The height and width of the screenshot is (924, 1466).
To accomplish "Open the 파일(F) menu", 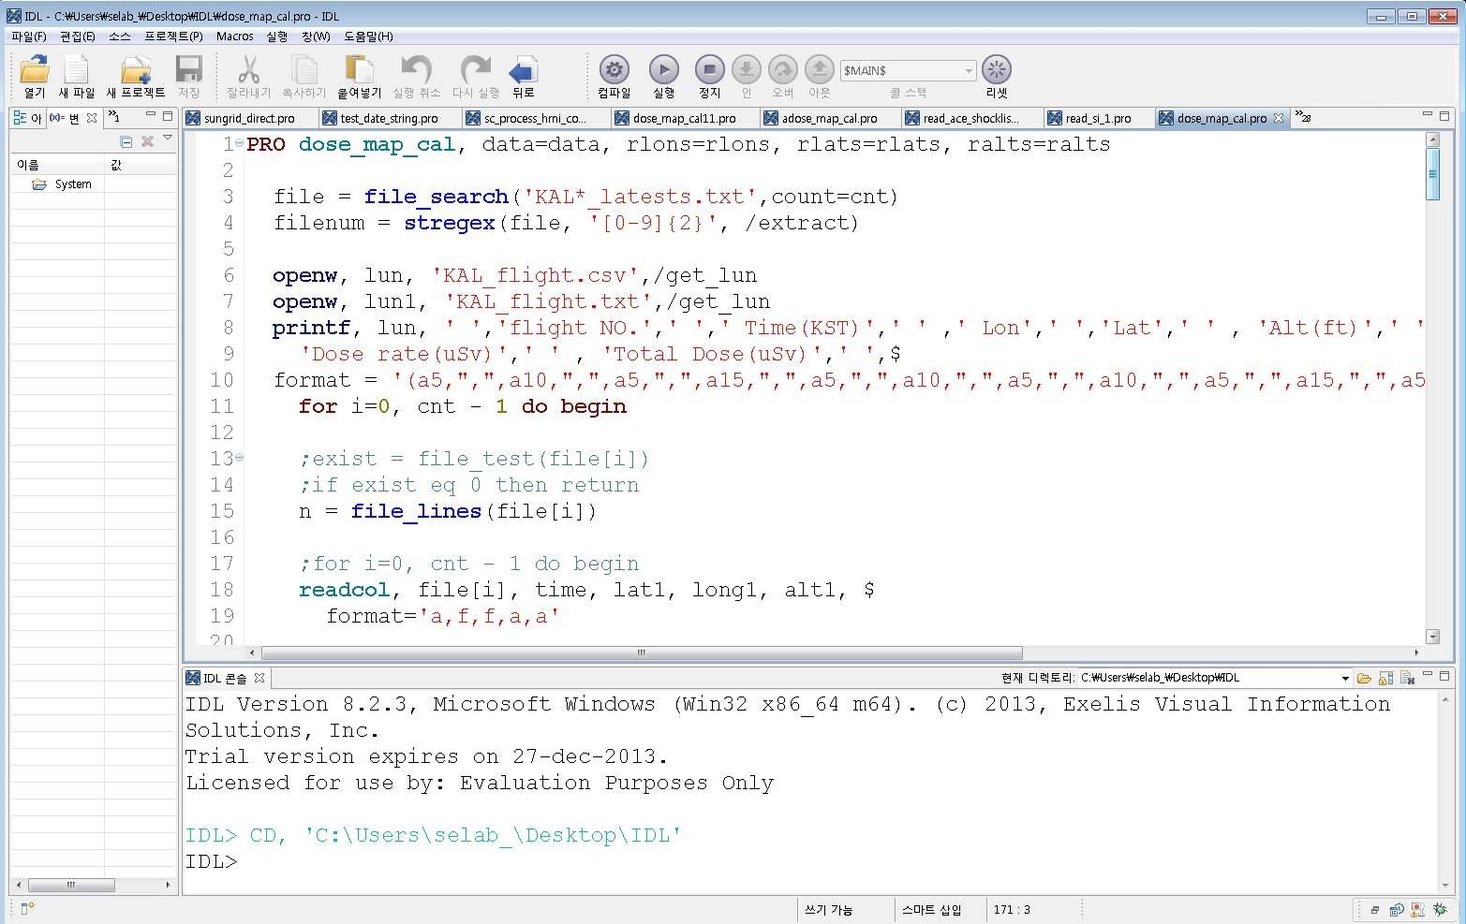I will [28, 37].
